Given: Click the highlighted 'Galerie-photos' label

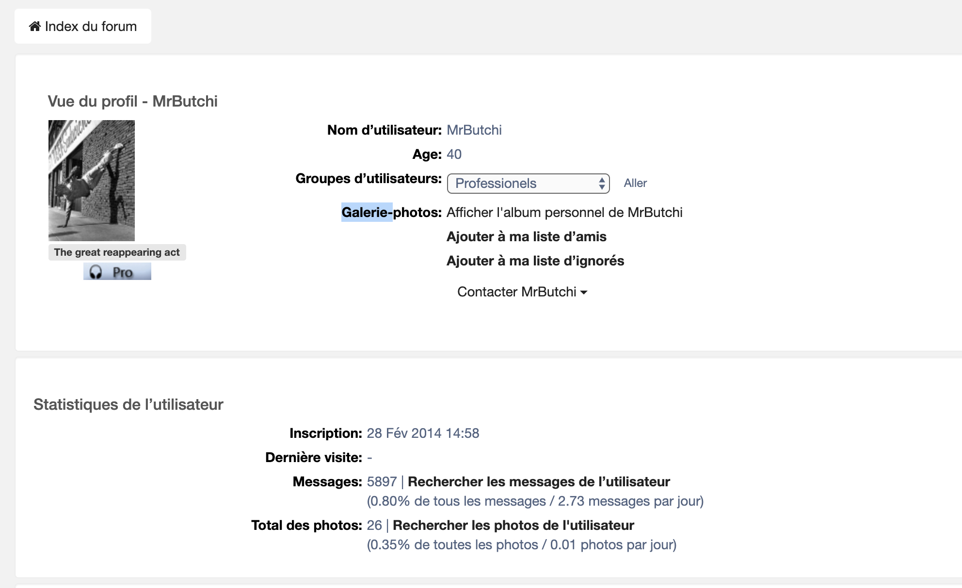Looking at the screenshot, I should pos(367,212).
